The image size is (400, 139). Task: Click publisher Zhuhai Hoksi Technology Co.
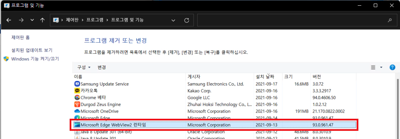(x=220, y=105)
